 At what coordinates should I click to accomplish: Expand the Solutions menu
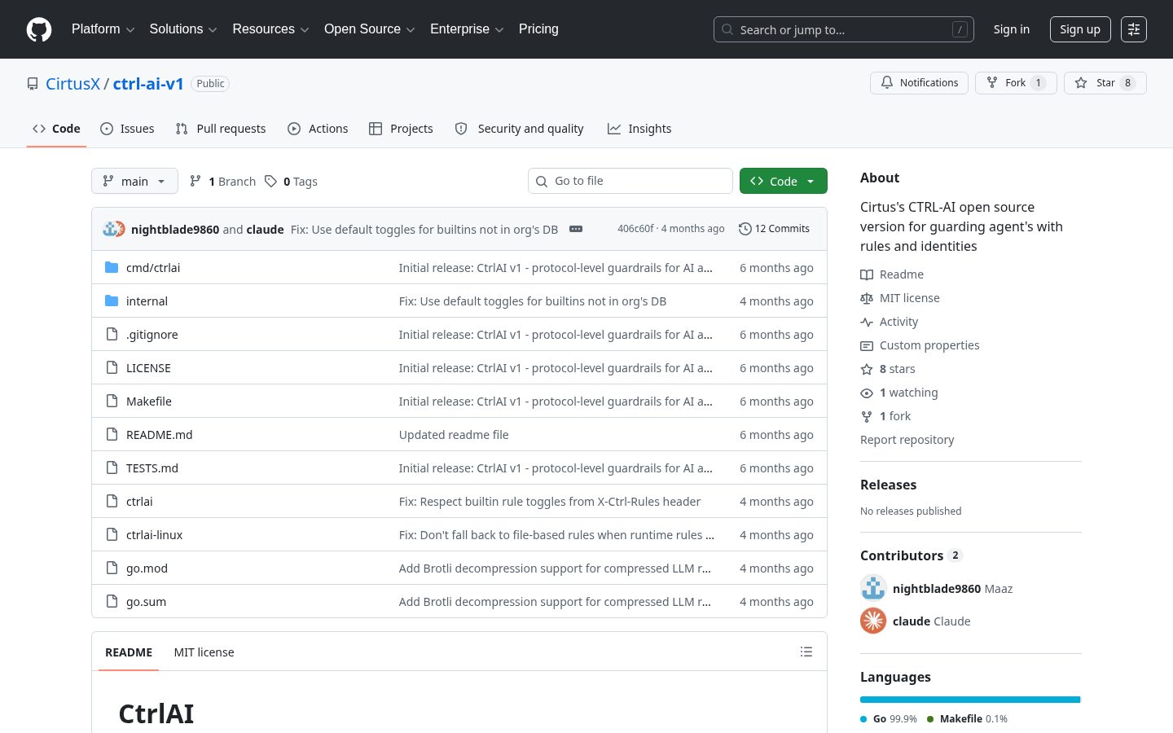[x=183, y=29]
